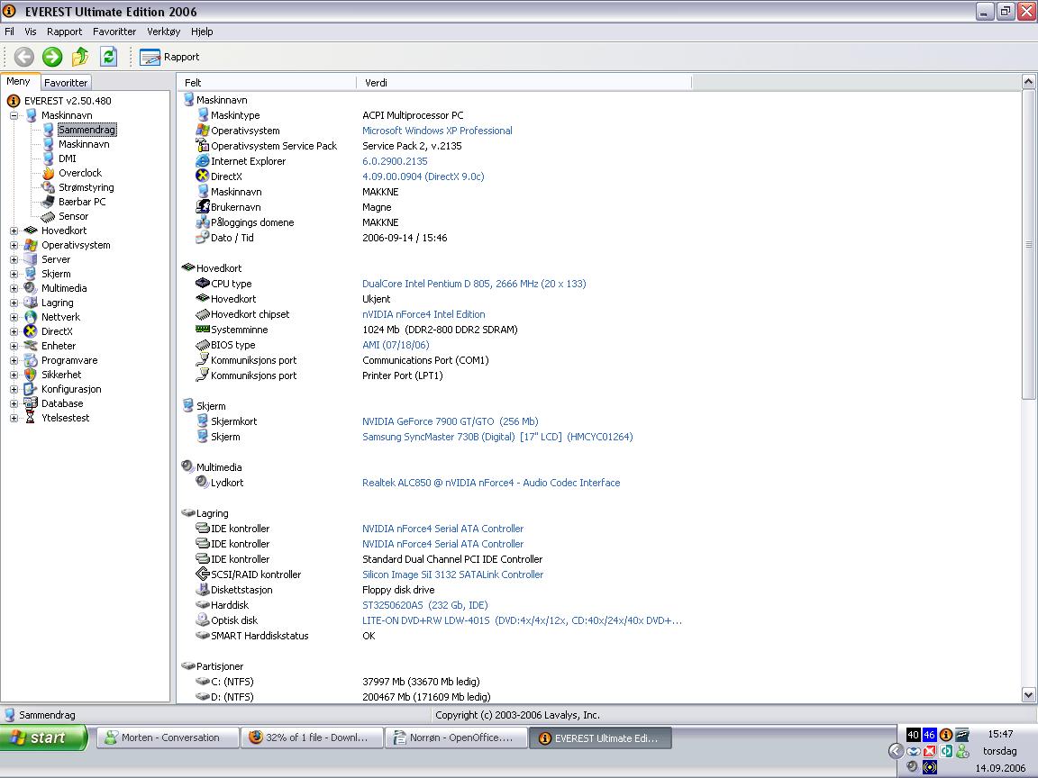This screenshot has height=778, width=1038.
Task: Click the Operativsystem Windows icon in tree
Action: 31,246
